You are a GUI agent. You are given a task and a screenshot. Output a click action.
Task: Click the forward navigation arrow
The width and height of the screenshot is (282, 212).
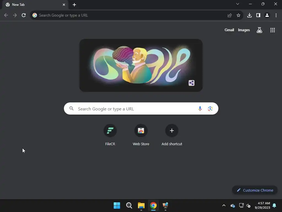pos(15,15)
